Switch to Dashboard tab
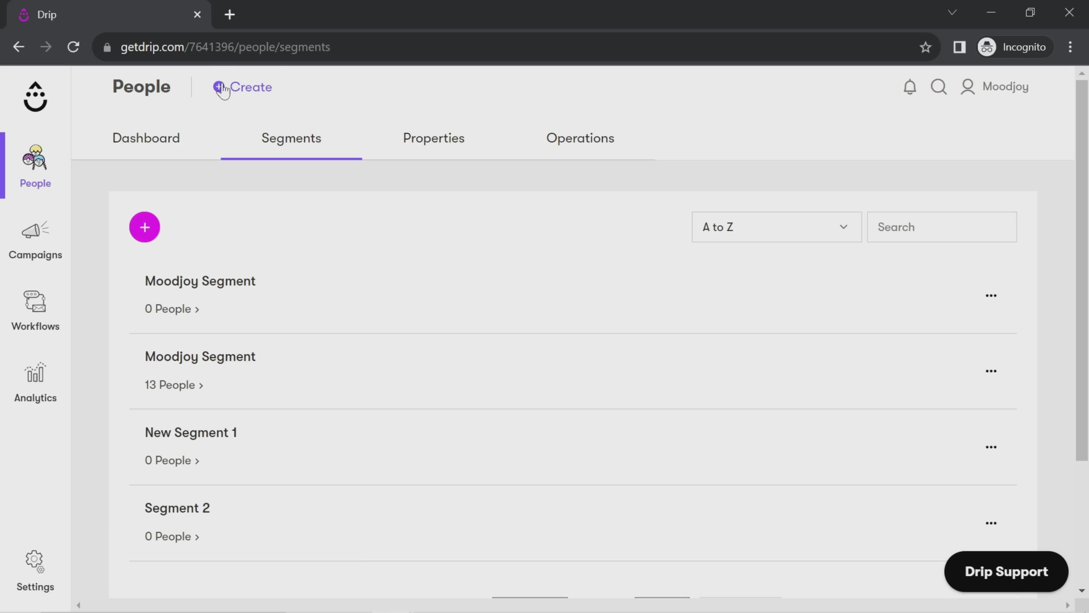 pos(146,138)
